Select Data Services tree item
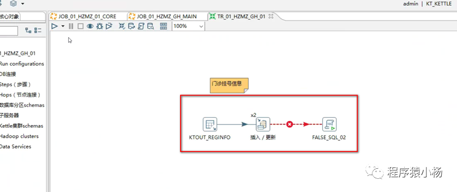 coord(15,146)
